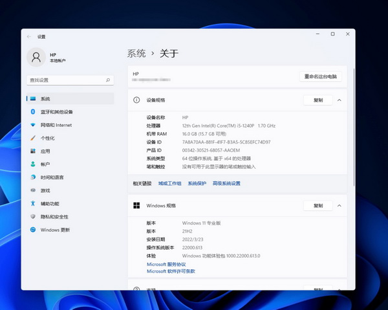Viewport: 388px width, 310px height.
Task: Click the HP 本地帐户 profile name
Action: click(x=58, y=58)
